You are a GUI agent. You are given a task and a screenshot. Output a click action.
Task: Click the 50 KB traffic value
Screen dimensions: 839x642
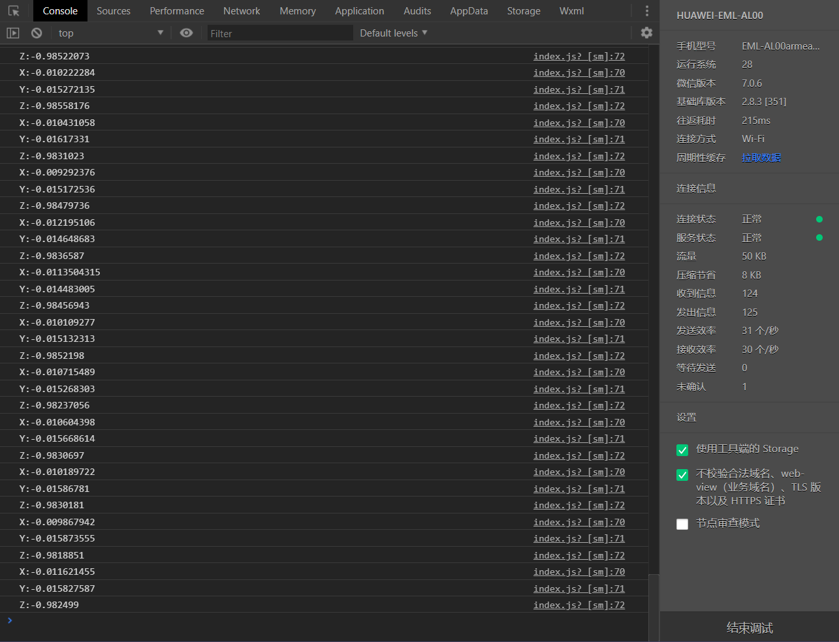tap(754, 256)
